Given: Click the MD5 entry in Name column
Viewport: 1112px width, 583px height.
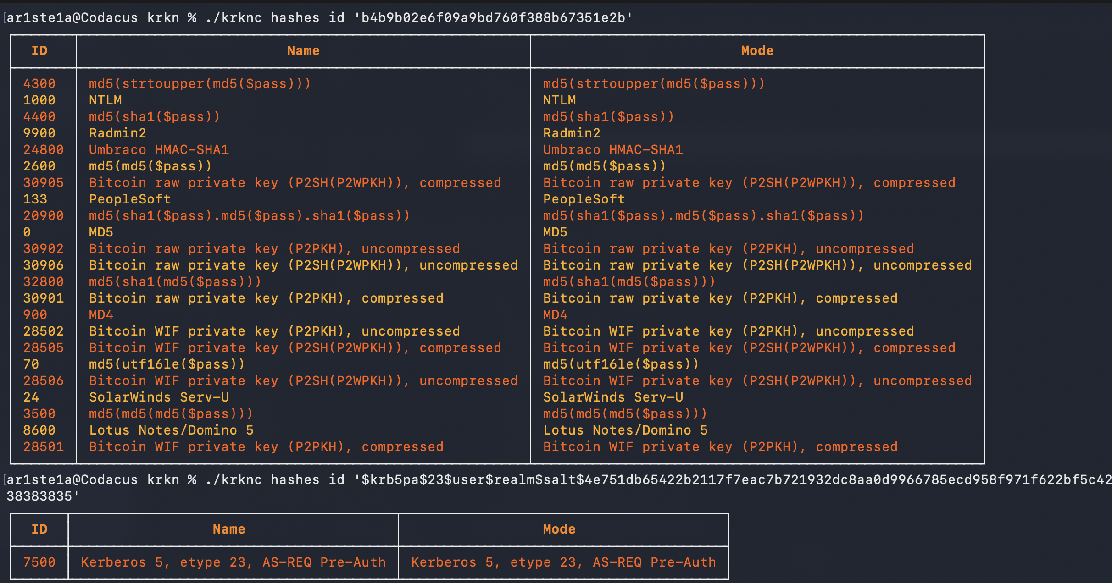Looking at the screenshot, I should click(x=101, y=232).
